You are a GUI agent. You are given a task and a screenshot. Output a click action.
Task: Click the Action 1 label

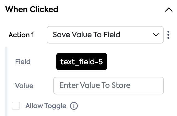[21, 35]
